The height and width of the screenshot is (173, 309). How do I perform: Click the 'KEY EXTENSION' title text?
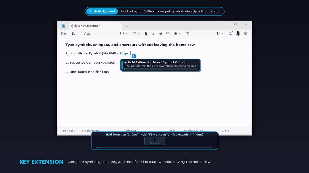(x=42, y=162)
